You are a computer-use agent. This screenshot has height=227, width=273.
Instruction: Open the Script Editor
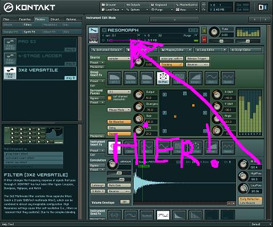point(246,49)
